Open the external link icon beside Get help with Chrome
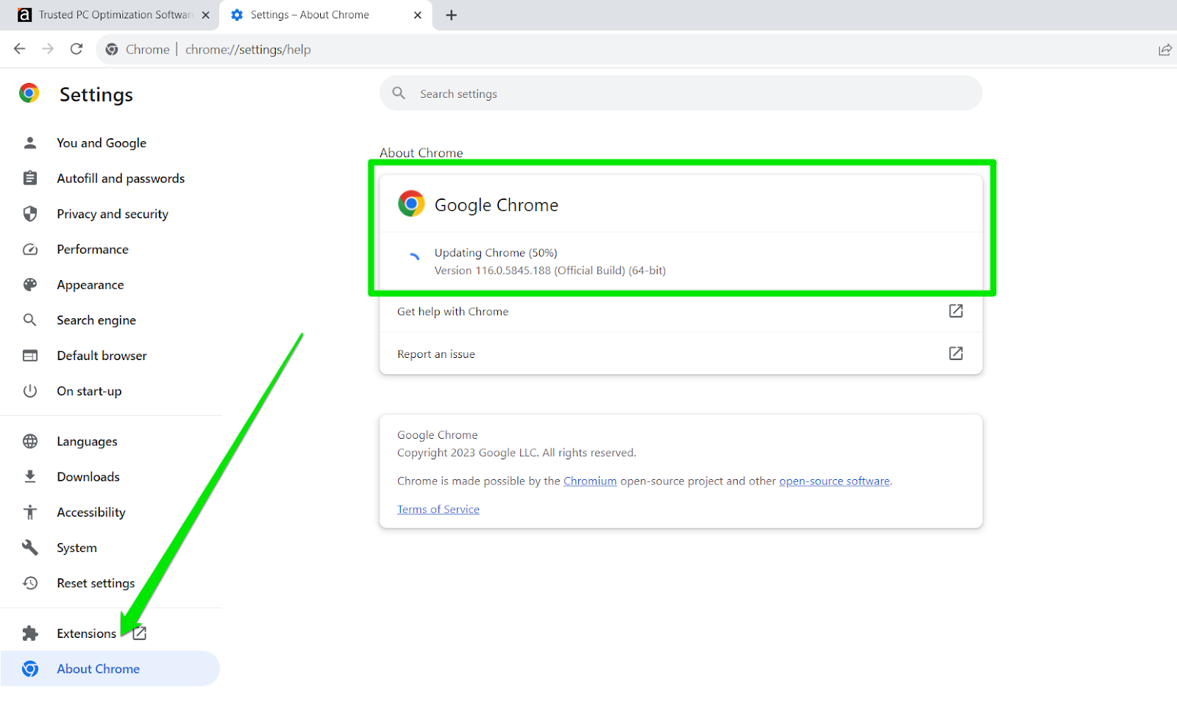The height and width of the screenshot is (718, 1177). pyautogui.click(x=956, y=311)
